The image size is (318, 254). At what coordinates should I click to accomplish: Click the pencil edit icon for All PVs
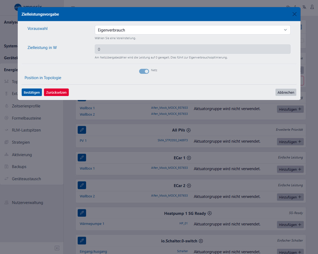click(82, 130)
